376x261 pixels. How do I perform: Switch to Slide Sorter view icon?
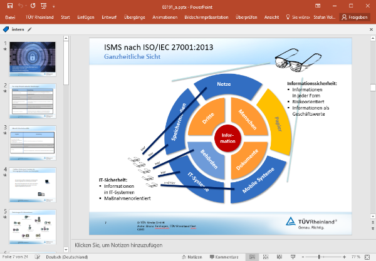pos(266,257)
